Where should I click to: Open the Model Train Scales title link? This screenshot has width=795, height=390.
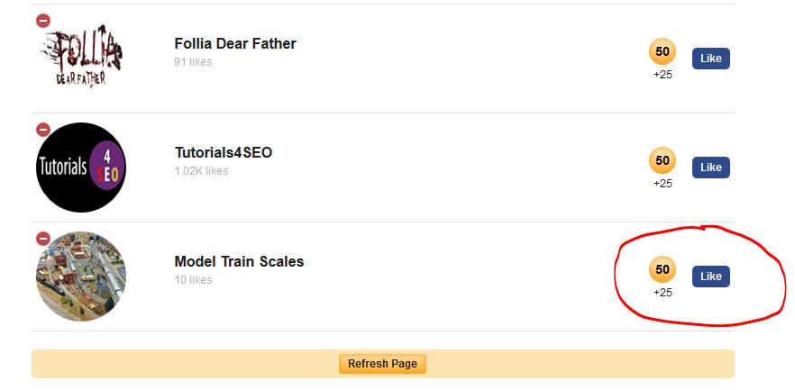pos(240,261)
